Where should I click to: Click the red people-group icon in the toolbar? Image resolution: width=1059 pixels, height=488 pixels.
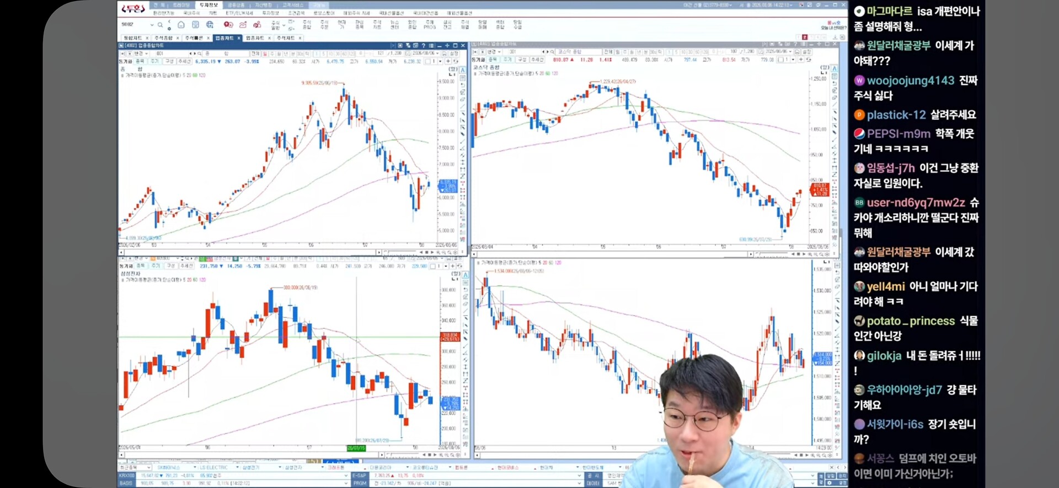pos(257,25)
